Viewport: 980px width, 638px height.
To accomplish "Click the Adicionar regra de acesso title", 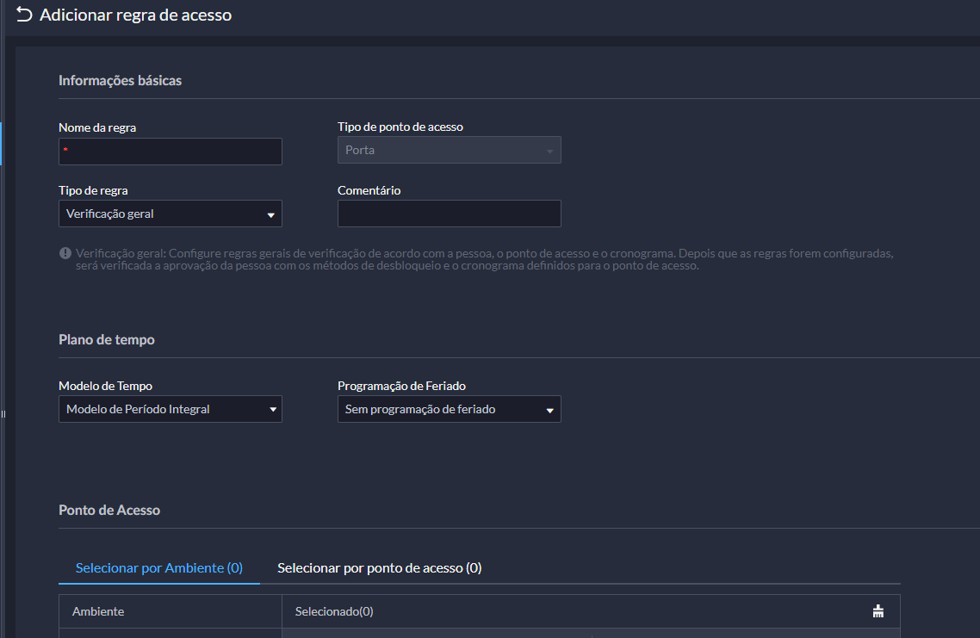I will point(135,15).
